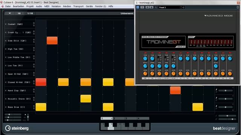
Task: Preview the Crash Cymbal (C#2) lane sound
Action: point(6,33)
